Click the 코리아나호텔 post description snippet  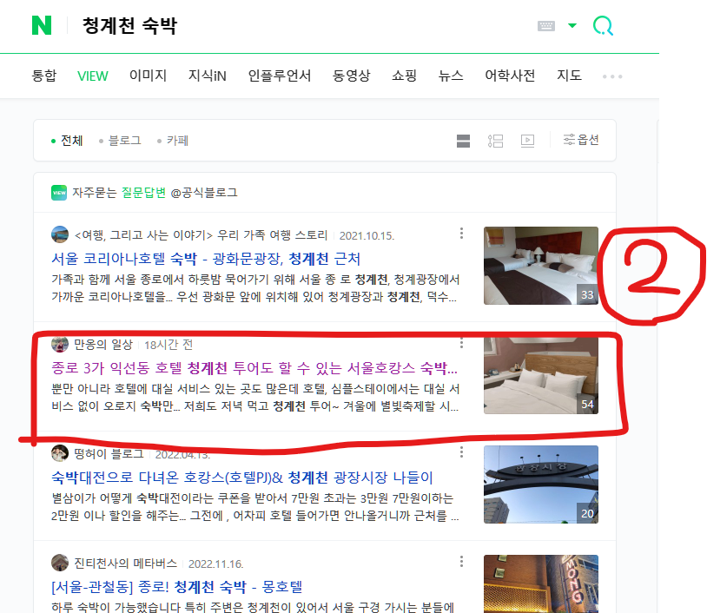coord(255,288)
